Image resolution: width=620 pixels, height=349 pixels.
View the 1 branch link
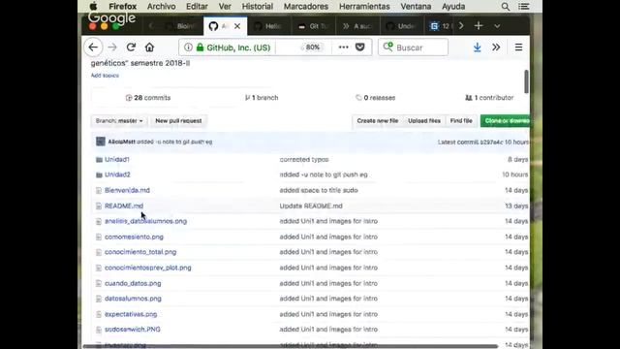tap(262, 98)
